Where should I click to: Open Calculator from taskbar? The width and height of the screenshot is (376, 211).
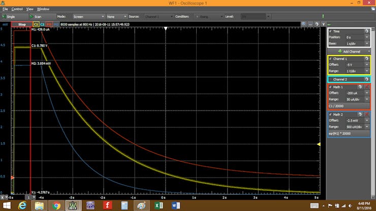coord(124,205)
